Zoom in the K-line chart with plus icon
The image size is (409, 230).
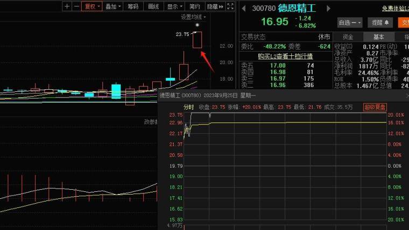tap(67, 6)
